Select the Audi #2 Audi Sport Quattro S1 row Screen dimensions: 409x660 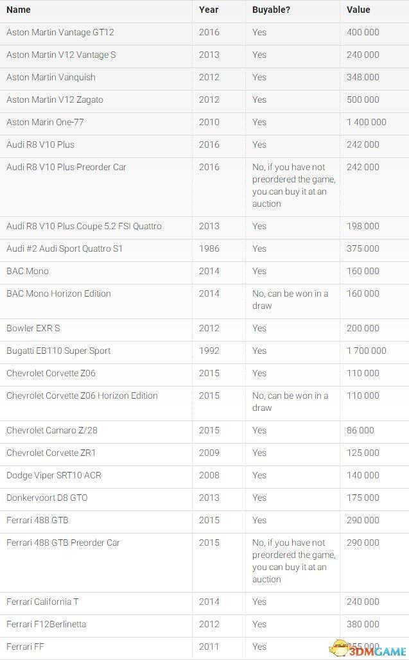point(204,248)
